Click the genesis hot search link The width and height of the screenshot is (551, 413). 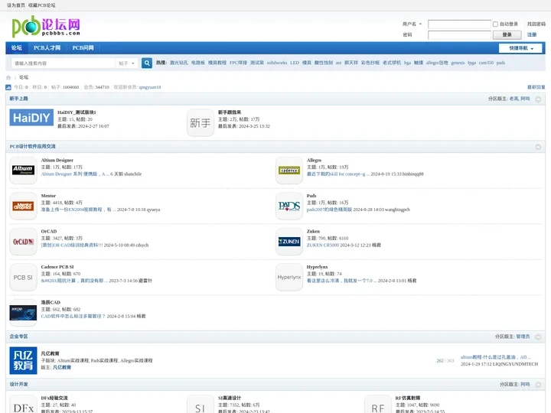coord(458,63)
